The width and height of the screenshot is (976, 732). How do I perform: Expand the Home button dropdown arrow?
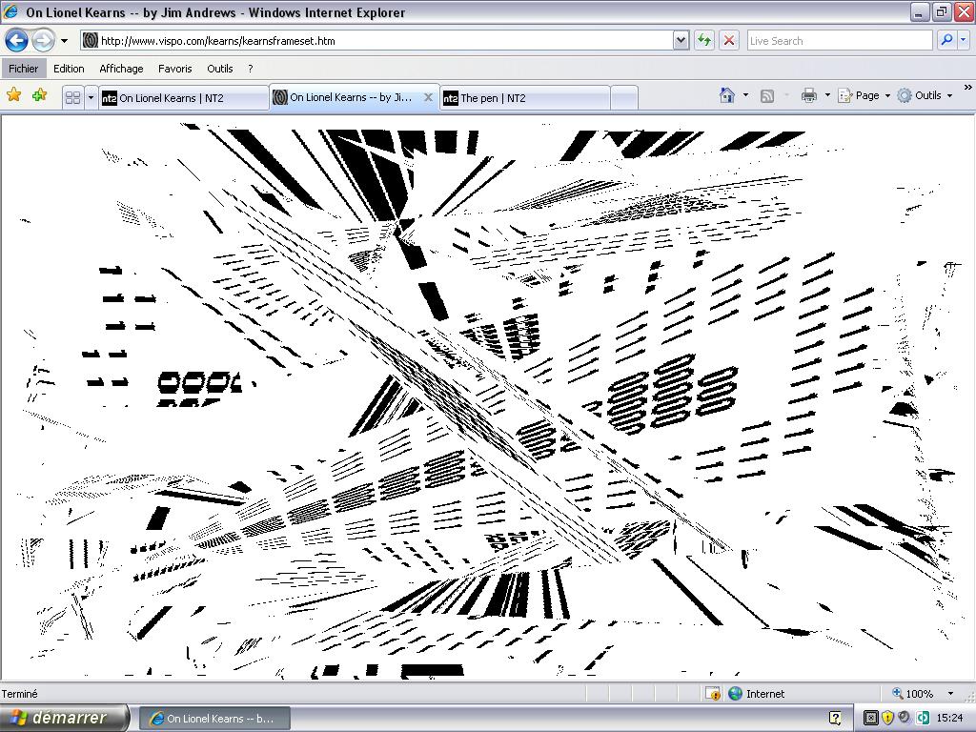[x=745, y=95]
